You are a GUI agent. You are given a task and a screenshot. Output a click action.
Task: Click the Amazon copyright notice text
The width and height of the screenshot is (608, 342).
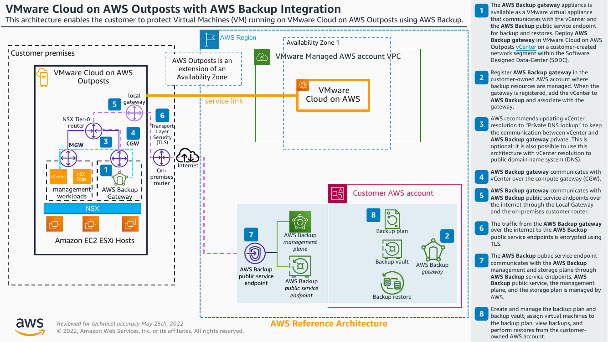[150, 331]
